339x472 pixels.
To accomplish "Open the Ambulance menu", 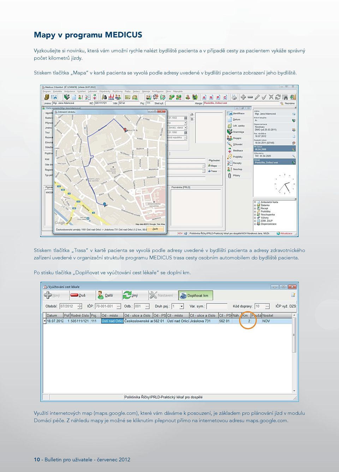I will [70, 91].
